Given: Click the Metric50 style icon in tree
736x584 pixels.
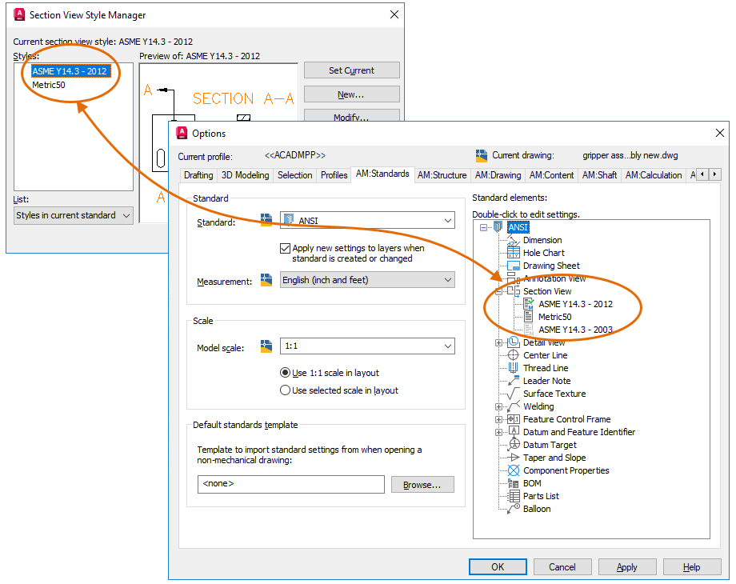Looking at the screenshot, I should pyautogui.click(x=529, y=317).
